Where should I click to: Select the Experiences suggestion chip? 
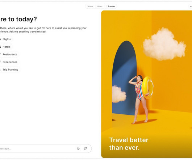[9, 62]
